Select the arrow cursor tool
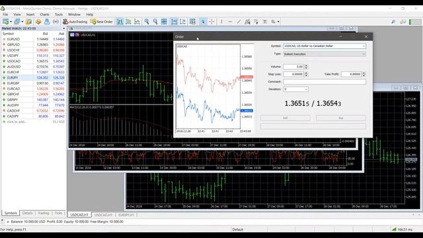423x238 pixels. (x=203, y=22)
